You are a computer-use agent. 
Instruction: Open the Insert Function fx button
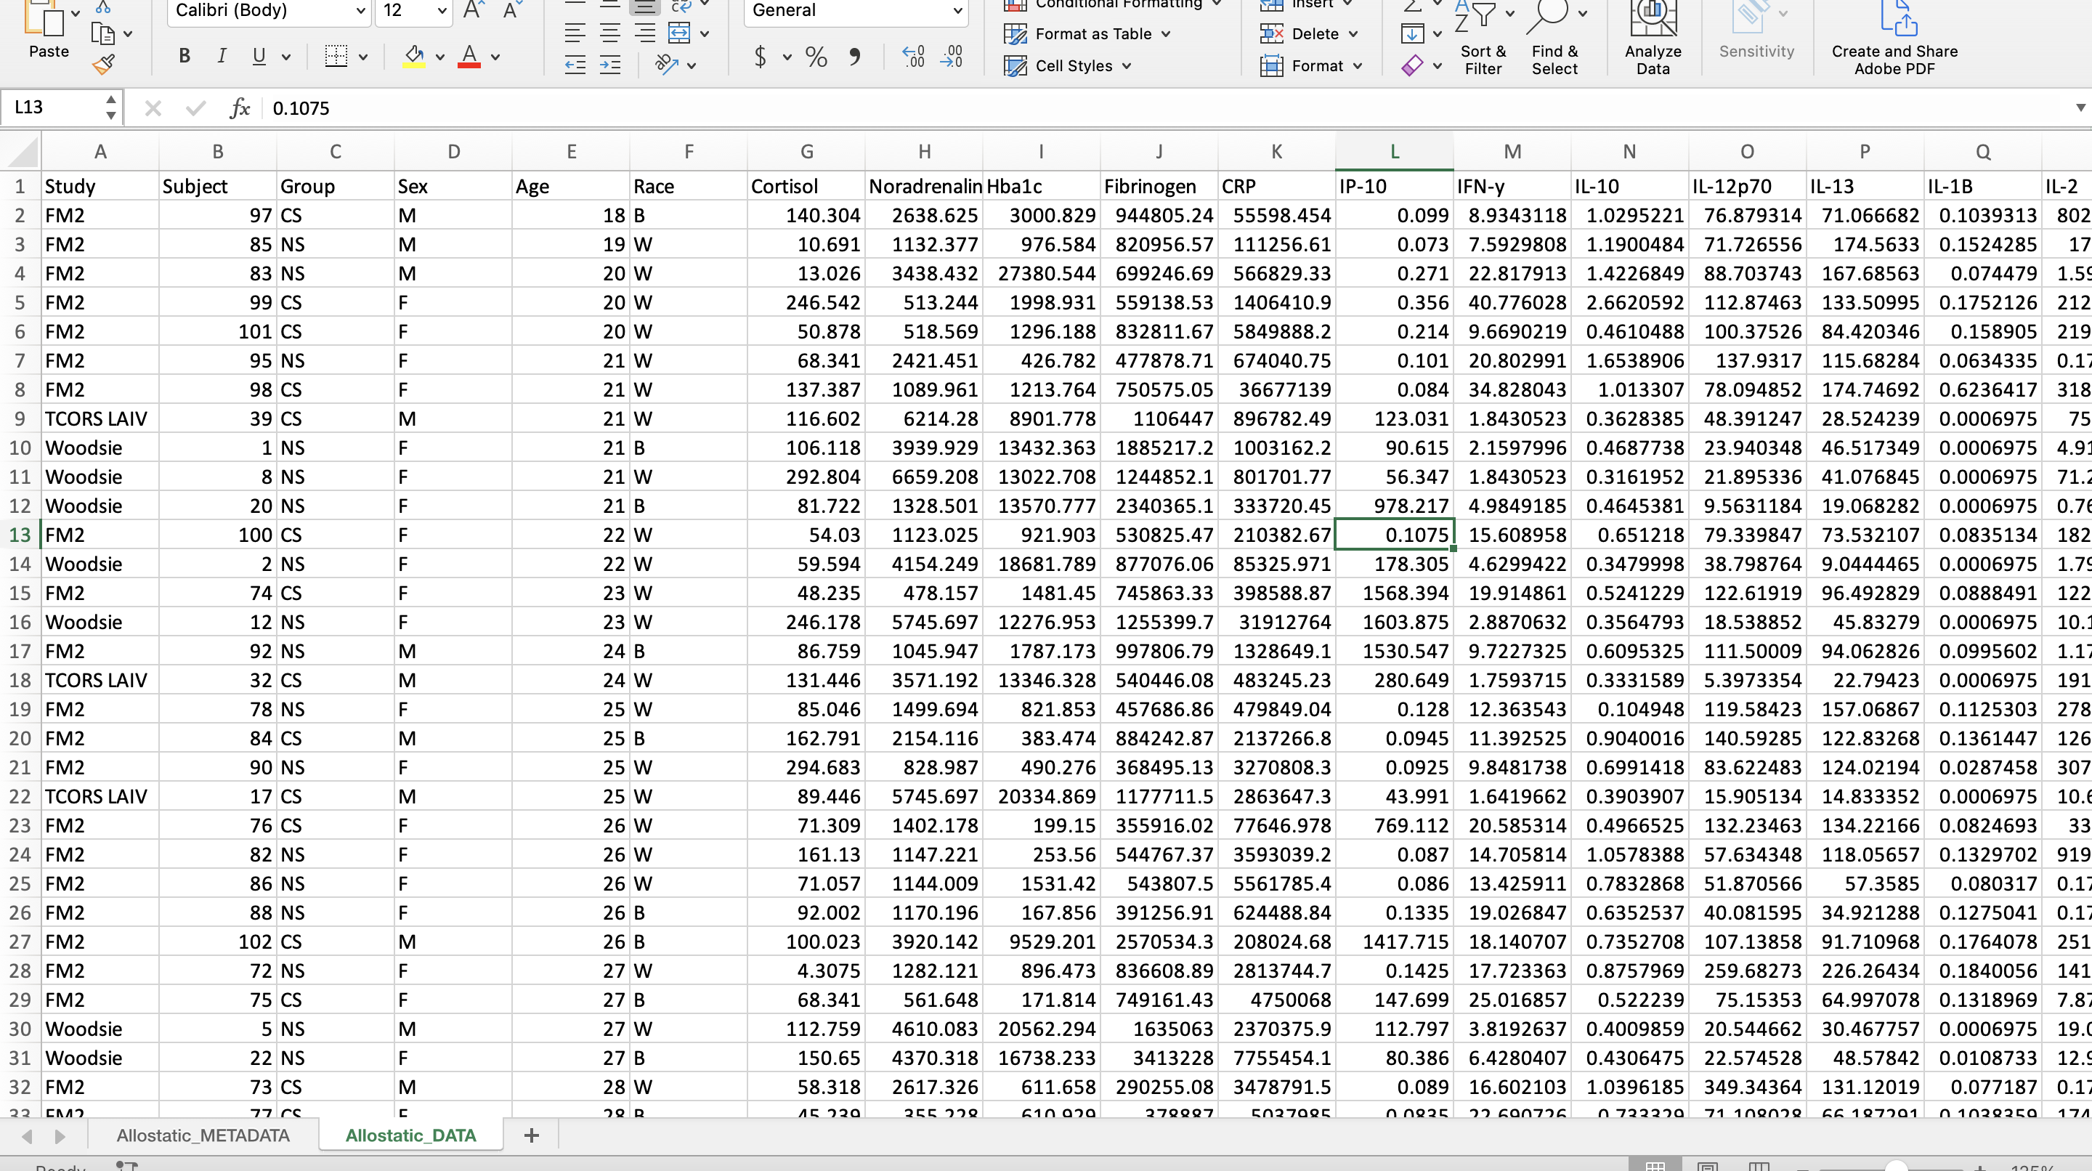[x=239, y=108]
